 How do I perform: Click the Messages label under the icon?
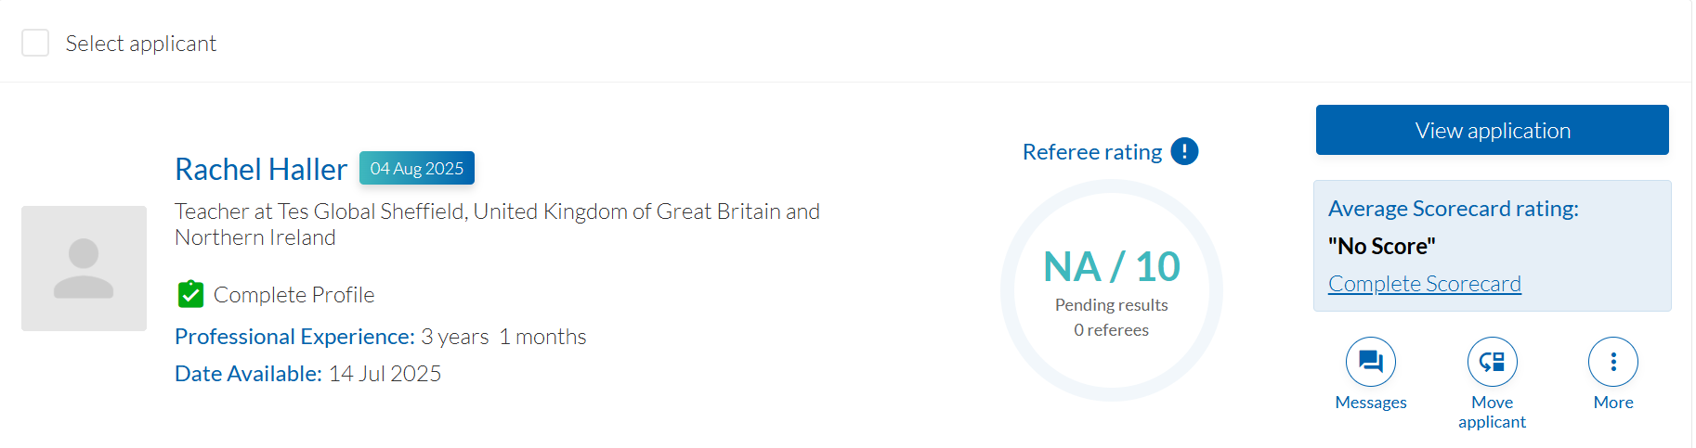click(1370, 403)
